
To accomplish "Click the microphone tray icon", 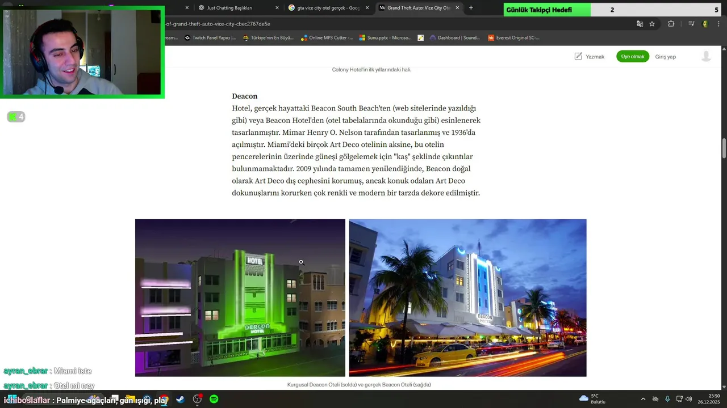I will 667,399.
